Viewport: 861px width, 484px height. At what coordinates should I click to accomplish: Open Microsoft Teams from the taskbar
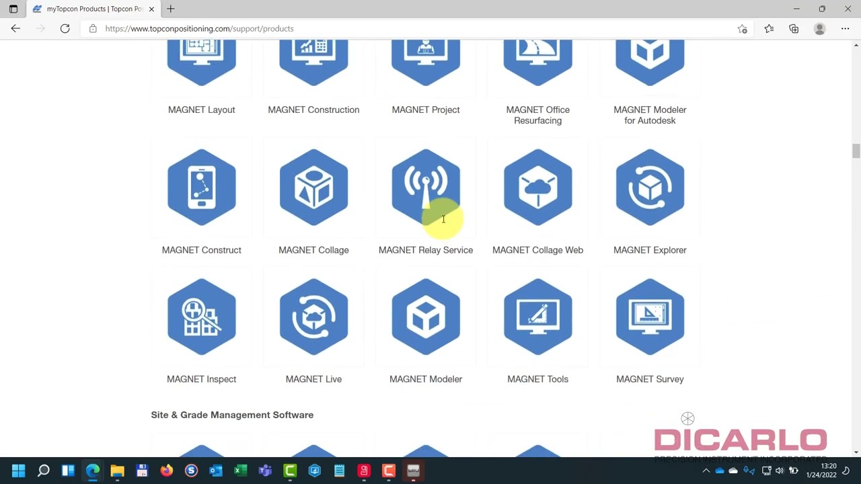pyautogui.click(x=265, y=471)
